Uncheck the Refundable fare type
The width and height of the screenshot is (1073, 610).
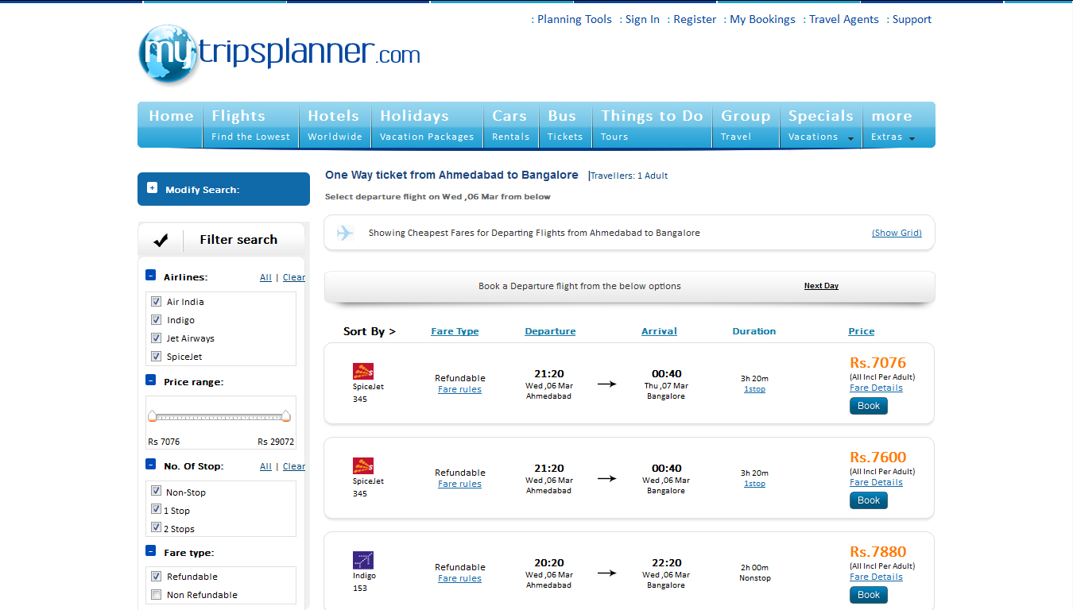pyautogui.click(x=156, y=576)
